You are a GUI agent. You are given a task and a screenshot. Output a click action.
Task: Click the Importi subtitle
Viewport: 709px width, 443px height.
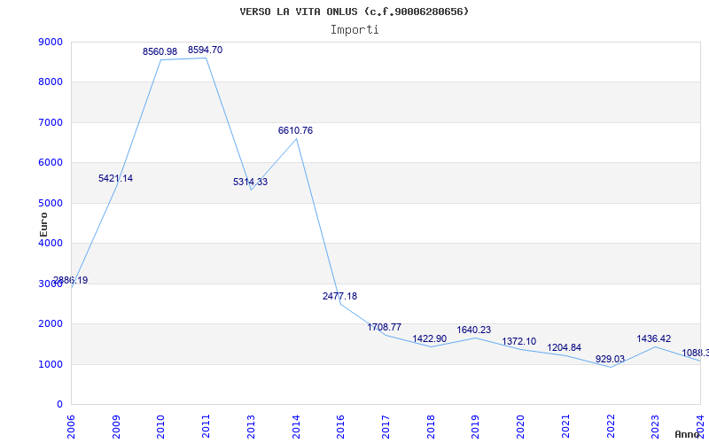354,30
